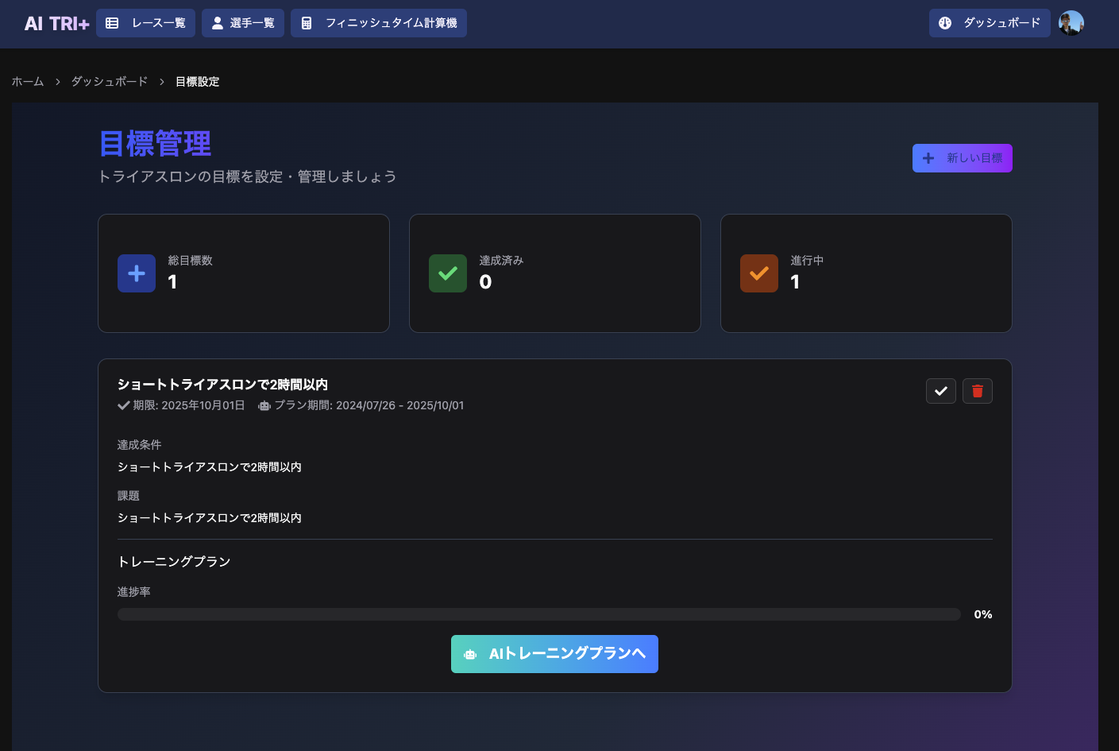Click the 進捗率 progress bar

point(538,614)
